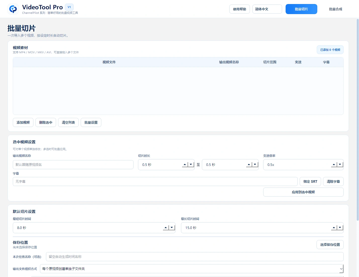This screenshot has width=359, height=277.
Task: Click 清除字幕 button
Action: tap(333, 181)
